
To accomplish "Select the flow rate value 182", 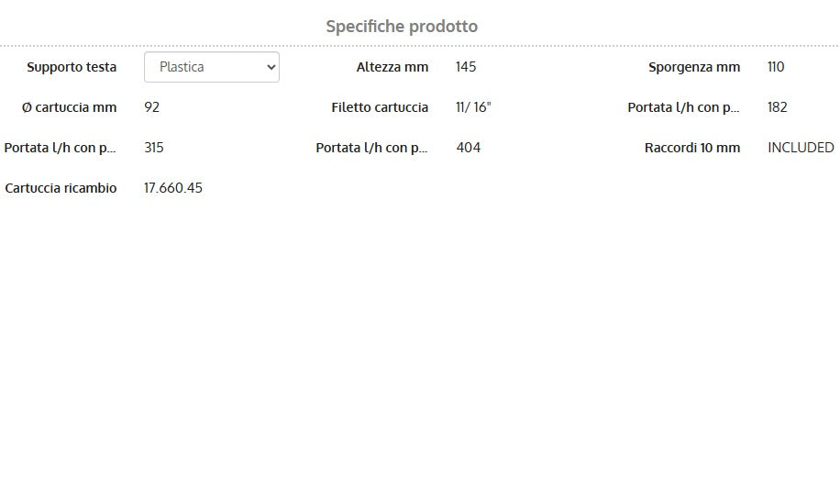I will tap(778, 107).
